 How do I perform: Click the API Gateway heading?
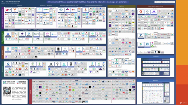[x=80, y=30]
